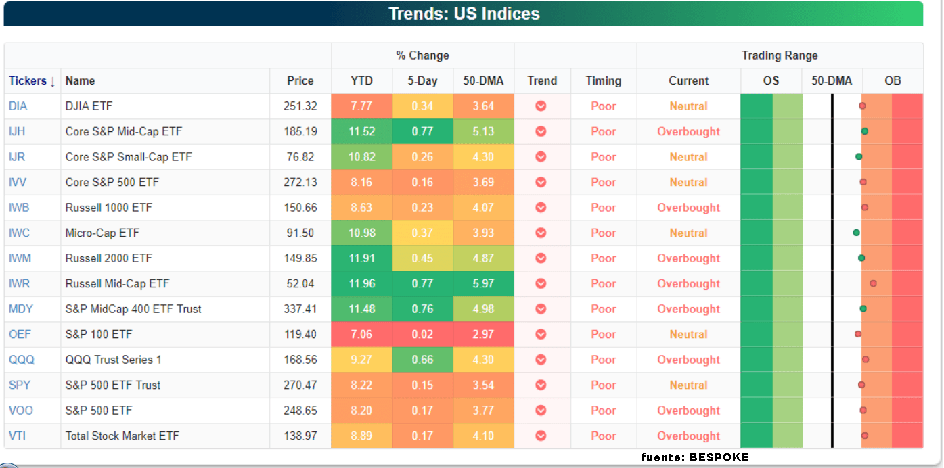Sort by 5-Day change column header
Image resolution: width=944 pixels, height=468 pixels.
422,81
